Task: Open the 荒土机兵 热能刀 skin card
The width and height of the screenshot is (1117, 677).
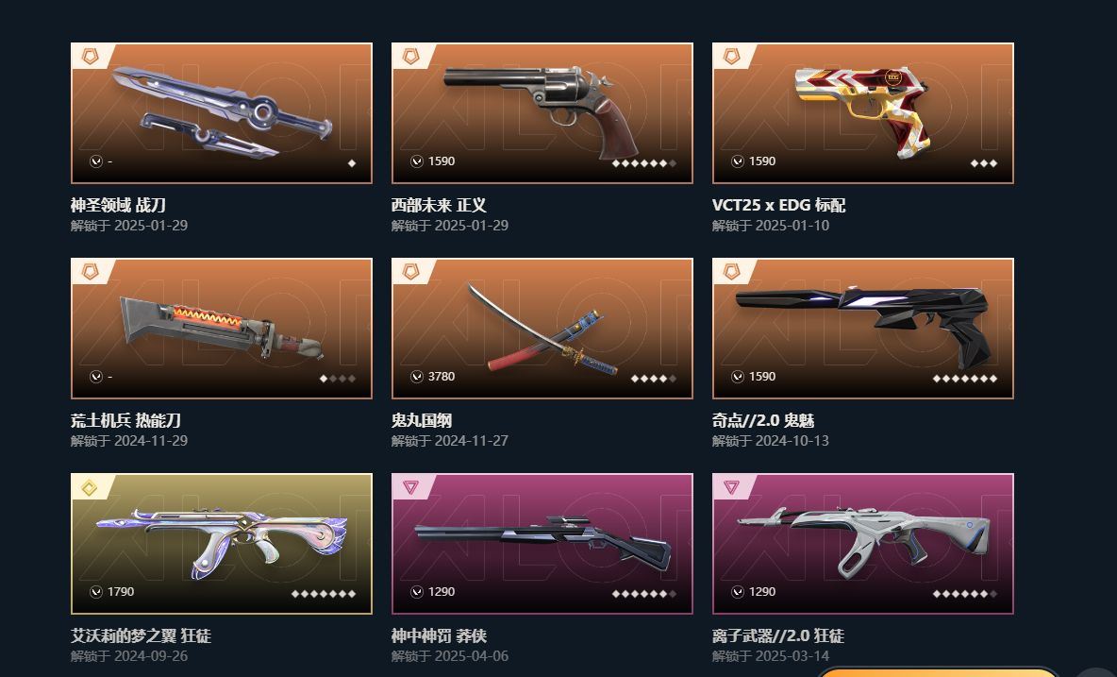Action: 222,329
